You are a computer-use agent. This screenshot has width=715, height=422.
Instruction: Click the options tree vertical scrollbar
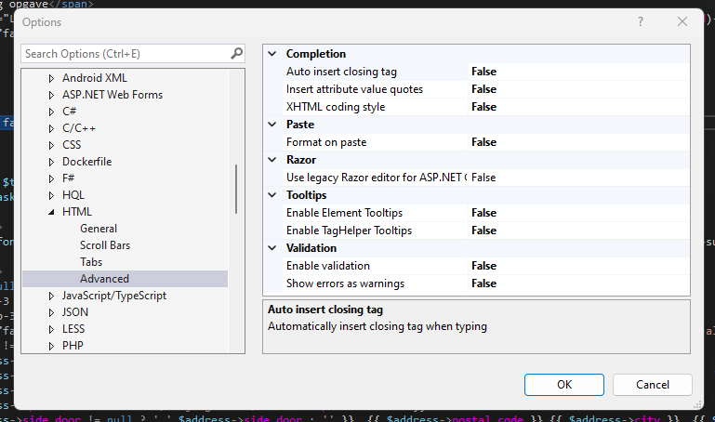tap(237, 189)
